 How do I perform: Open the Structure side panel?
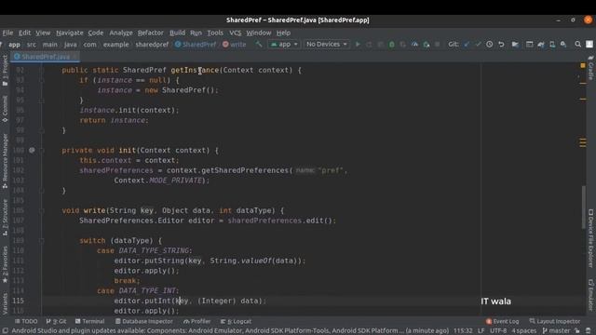5,218
